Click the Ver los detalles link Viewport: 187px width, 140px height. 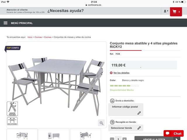[121, 73]
